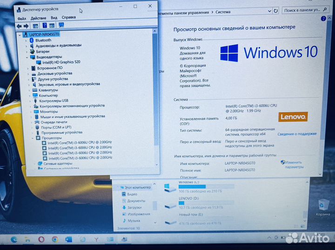Open the Корзина desktop icon
Image resolution: width=335 pixels, height=250 pixels.
[323, 207]
